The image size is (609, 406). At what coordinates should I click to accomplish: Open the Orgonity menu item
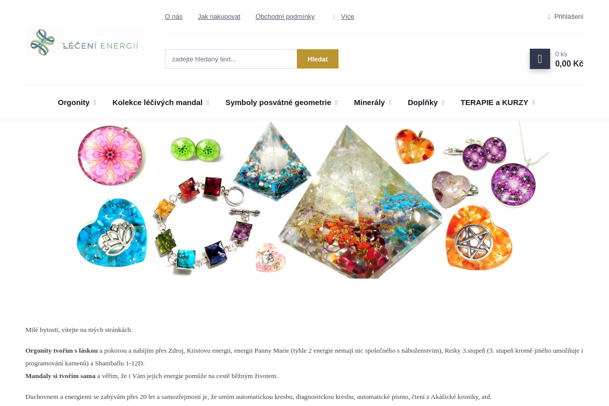point(74,103)
